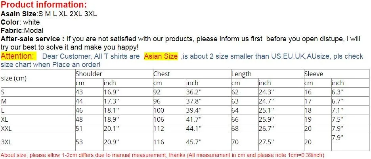The image size is (371, 159).
Task: Click the highlighted 'Asian Size' text
Action: [161, 56]
